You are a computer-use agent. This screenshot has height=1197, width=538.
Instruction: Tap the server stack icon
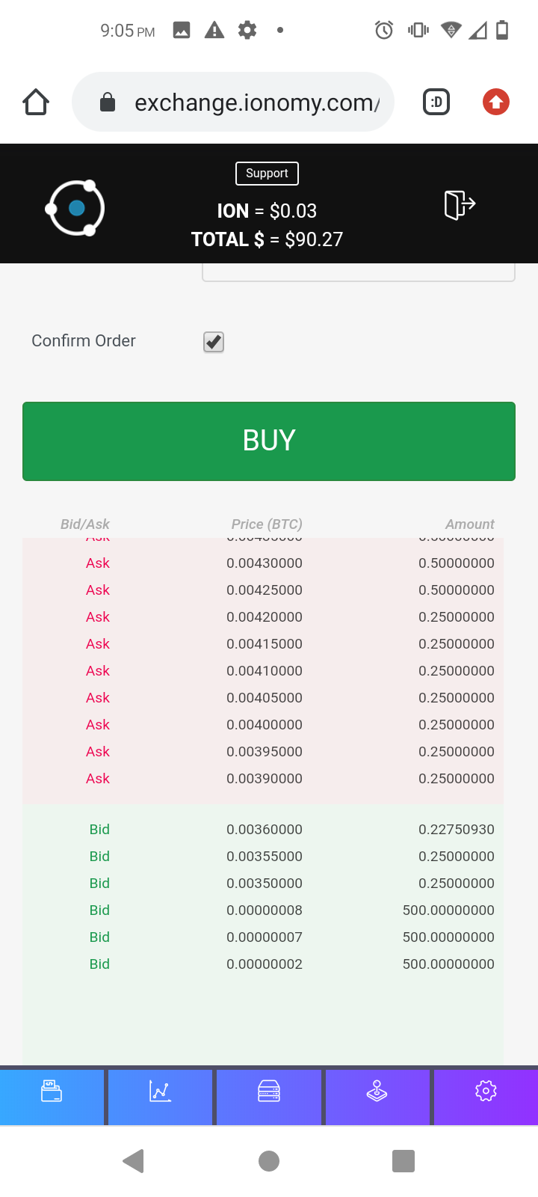pyautogui.click(x=268, y=1092)
